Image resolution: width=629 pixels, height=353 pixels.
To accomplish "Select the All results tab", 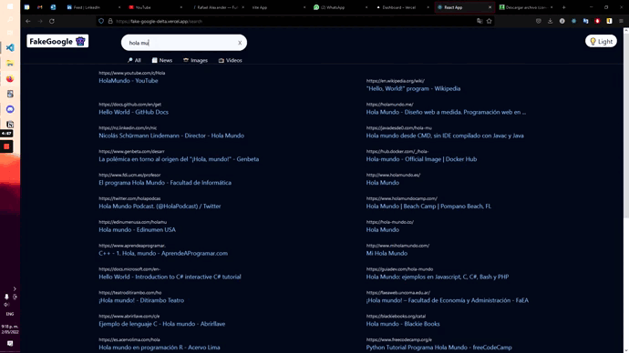I will coord(134,60).
